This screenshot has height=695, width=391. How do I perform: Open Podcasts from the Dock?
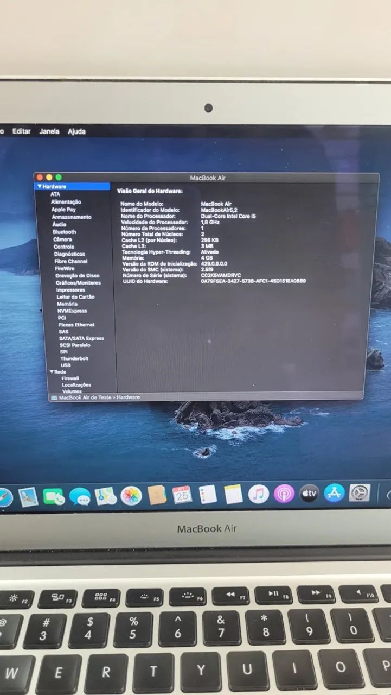tap(284, 494)
